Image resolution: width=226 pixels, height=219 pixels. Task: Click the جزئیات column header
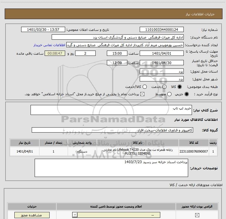pyautogui.click(x=32, y=207)
